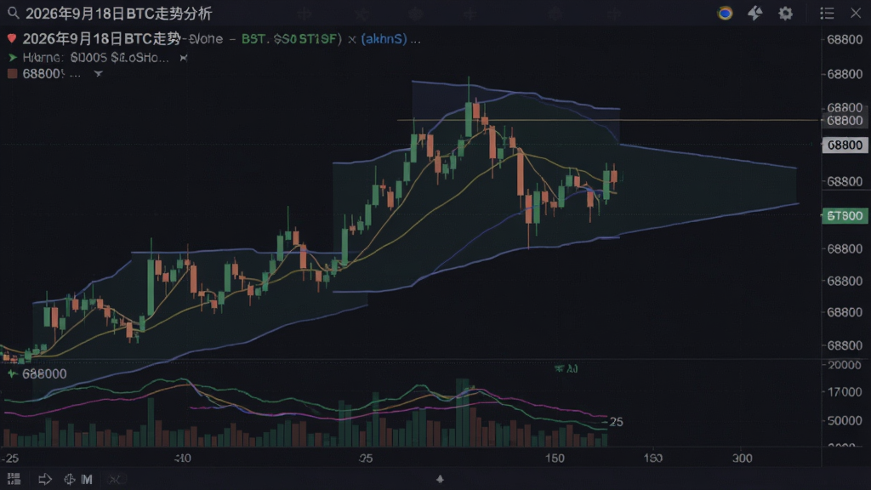Open the settings gear icon
Image resolution: width=871 pixels, height=490 pixels.
pyautogui.click(x=785, y=13)
